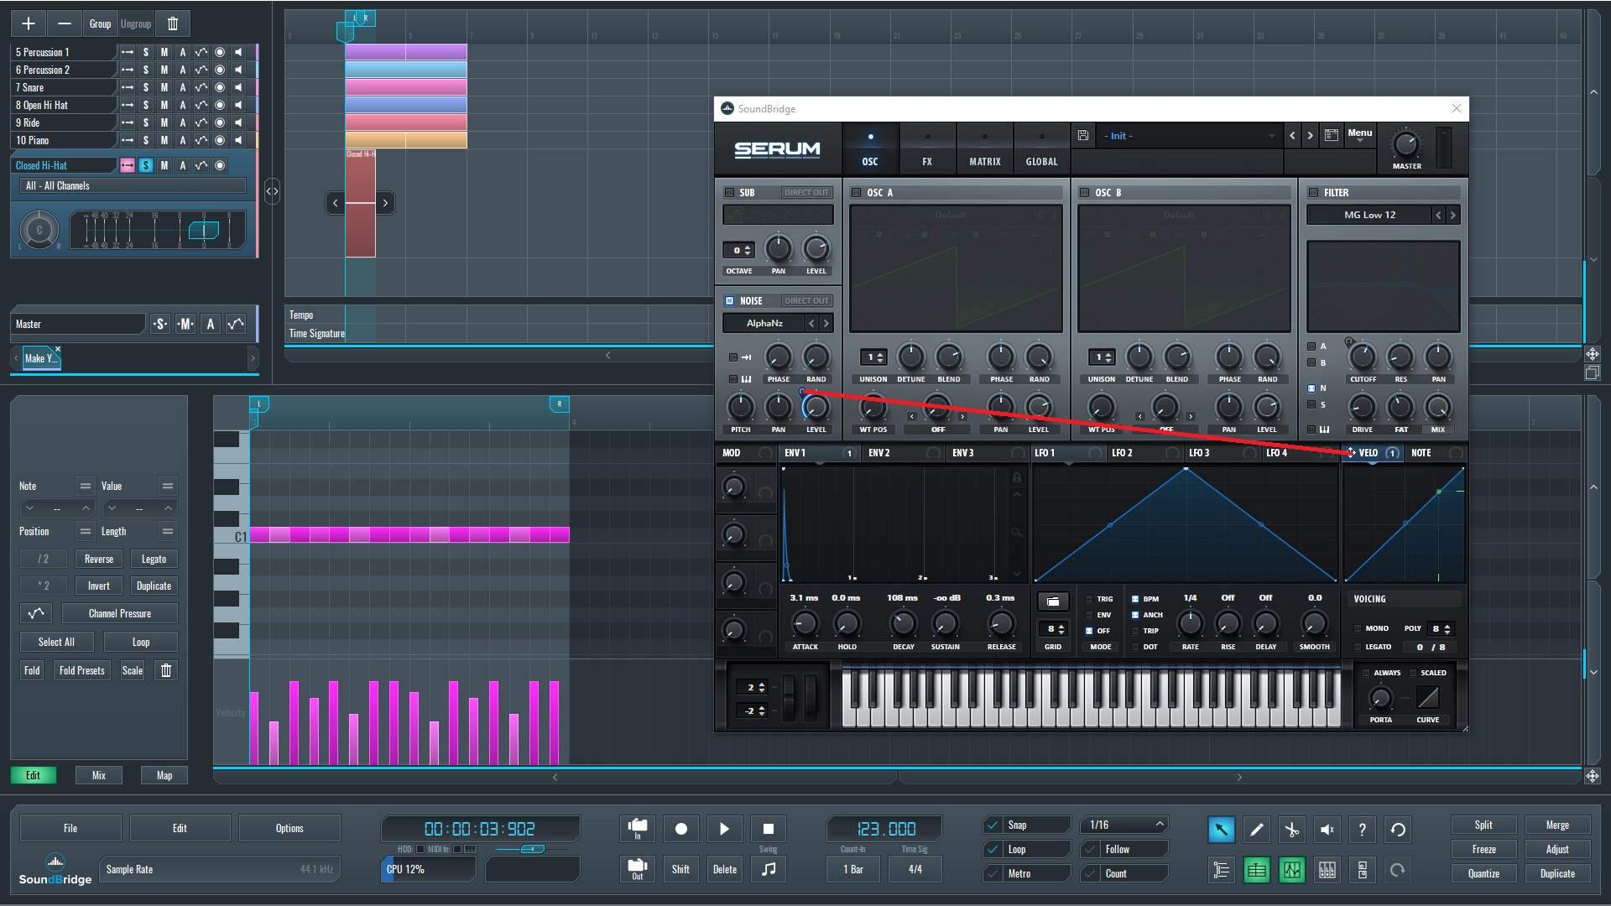The height and width of the screenshot is (906, 1611).
Task: Open the 1/16 snap grid dropdown
Action: pos(1125,825)
